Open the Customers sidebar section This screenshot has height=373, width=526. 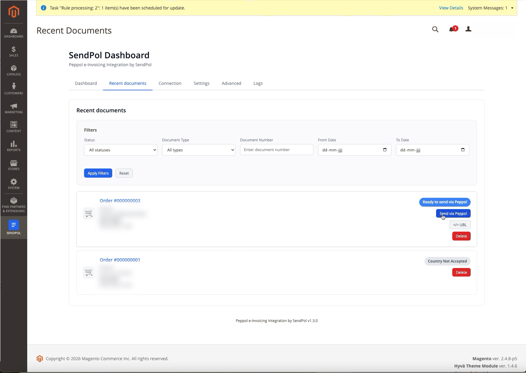13,89
